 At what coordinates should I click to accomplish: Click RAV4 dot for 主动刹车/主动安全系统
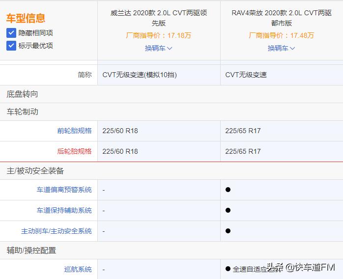coord(228,231)
